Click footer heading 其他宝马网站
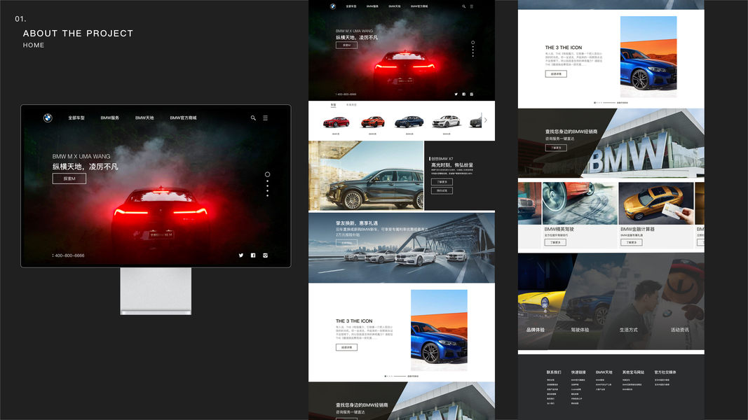Viewport: 748px width, 420px height. coord(633,372)
